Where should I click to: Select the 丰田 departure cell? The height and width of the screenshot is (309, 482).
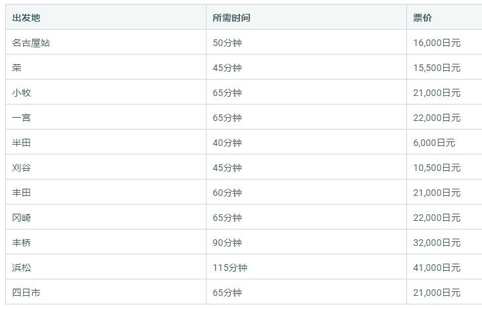[22, 193]
